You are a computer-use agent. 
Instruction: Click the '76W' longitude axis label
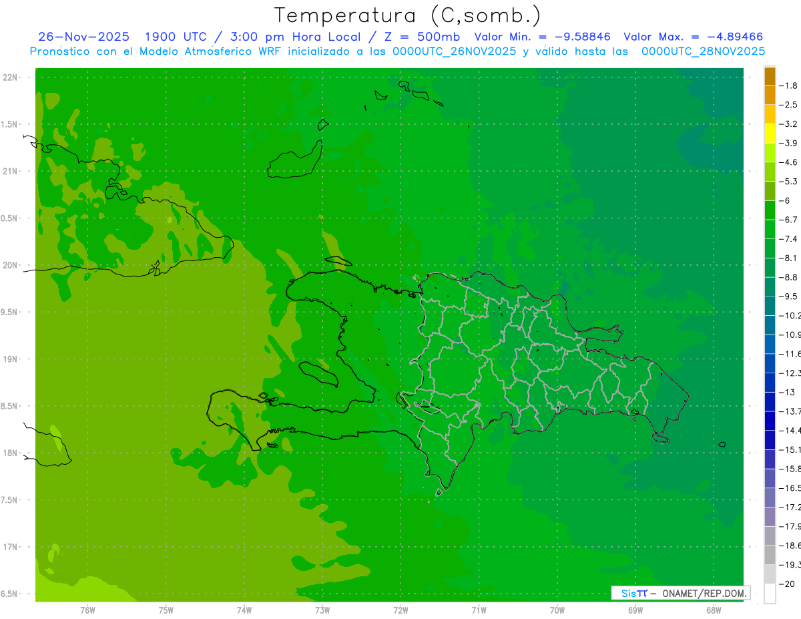click(x=87, y=610)
